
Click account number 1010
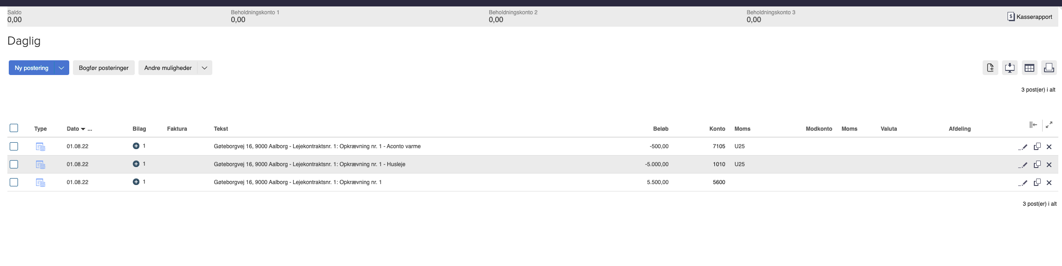[719, 164]
